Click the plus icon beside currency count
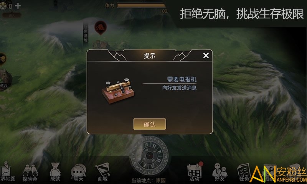 click(18, 6)
